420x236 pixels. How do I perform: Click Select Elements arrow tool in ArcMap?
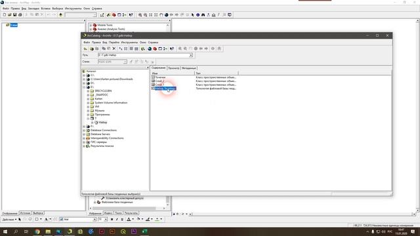pyautogui.click(x=192, y=15)
